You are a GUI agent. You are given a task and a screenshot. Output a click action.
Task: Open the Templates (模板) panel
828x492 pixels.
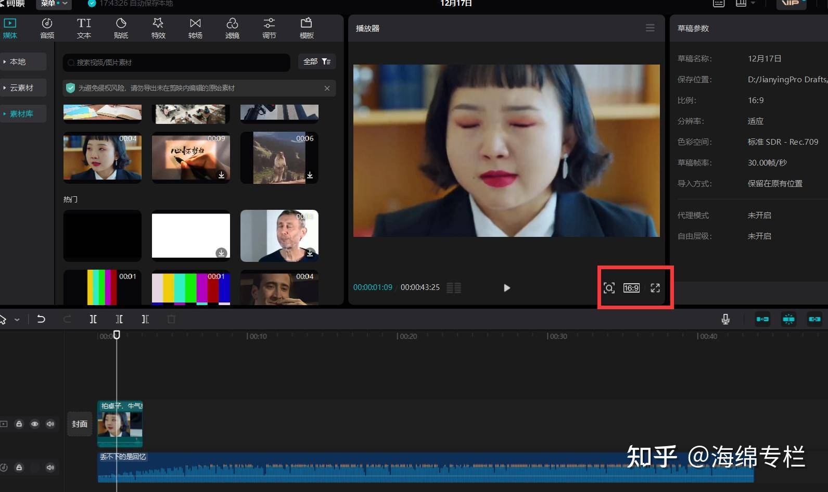[x=307, y=28]
